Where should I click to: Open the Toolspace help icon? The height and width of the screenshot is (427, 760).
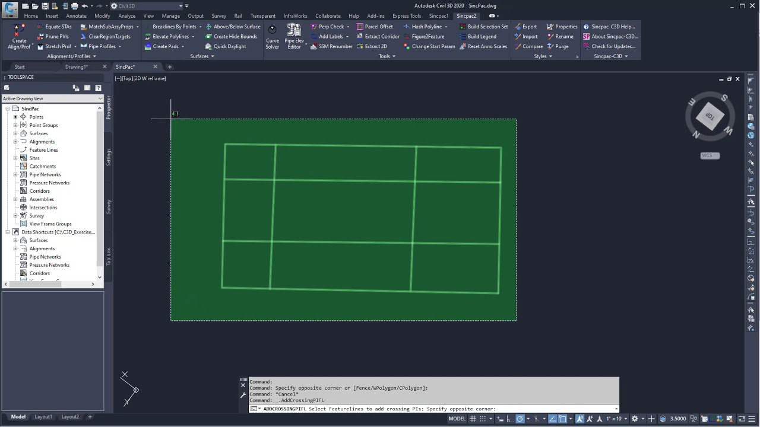coord(99,88)
